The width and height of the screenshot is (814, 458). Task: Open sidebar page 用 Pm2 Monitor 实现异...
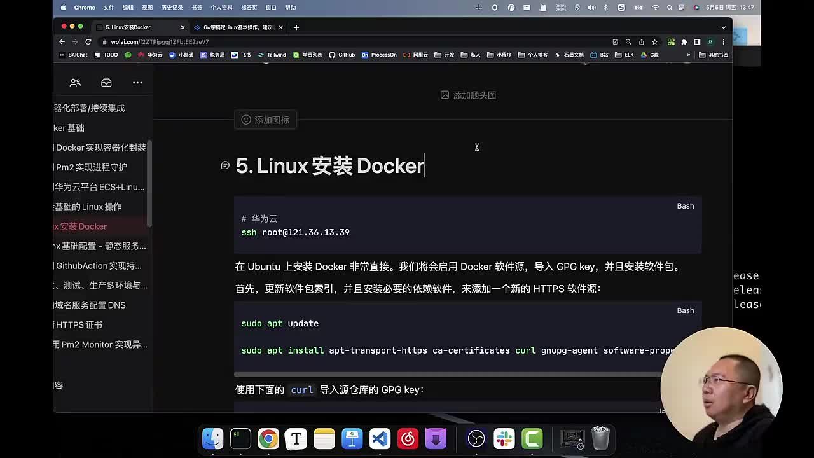tap(100, 345)
